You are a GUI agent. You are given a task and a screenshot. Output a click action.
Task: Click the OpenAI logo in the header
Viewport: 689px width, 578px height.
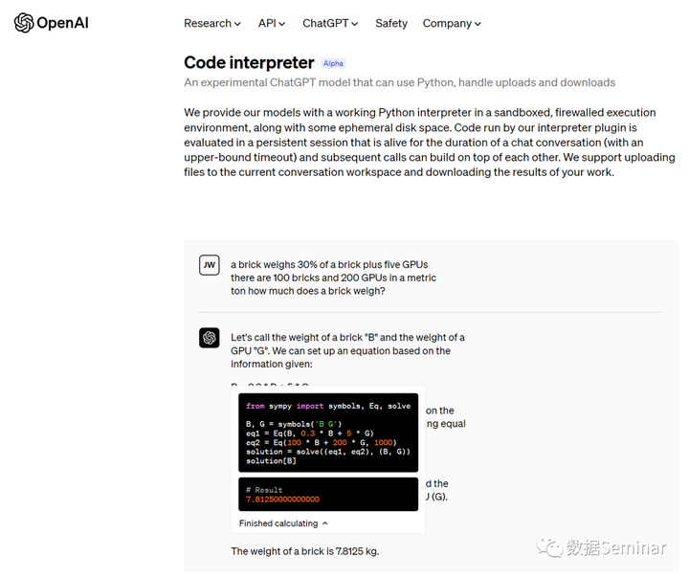pyautogui.click(x=51, y=23)
